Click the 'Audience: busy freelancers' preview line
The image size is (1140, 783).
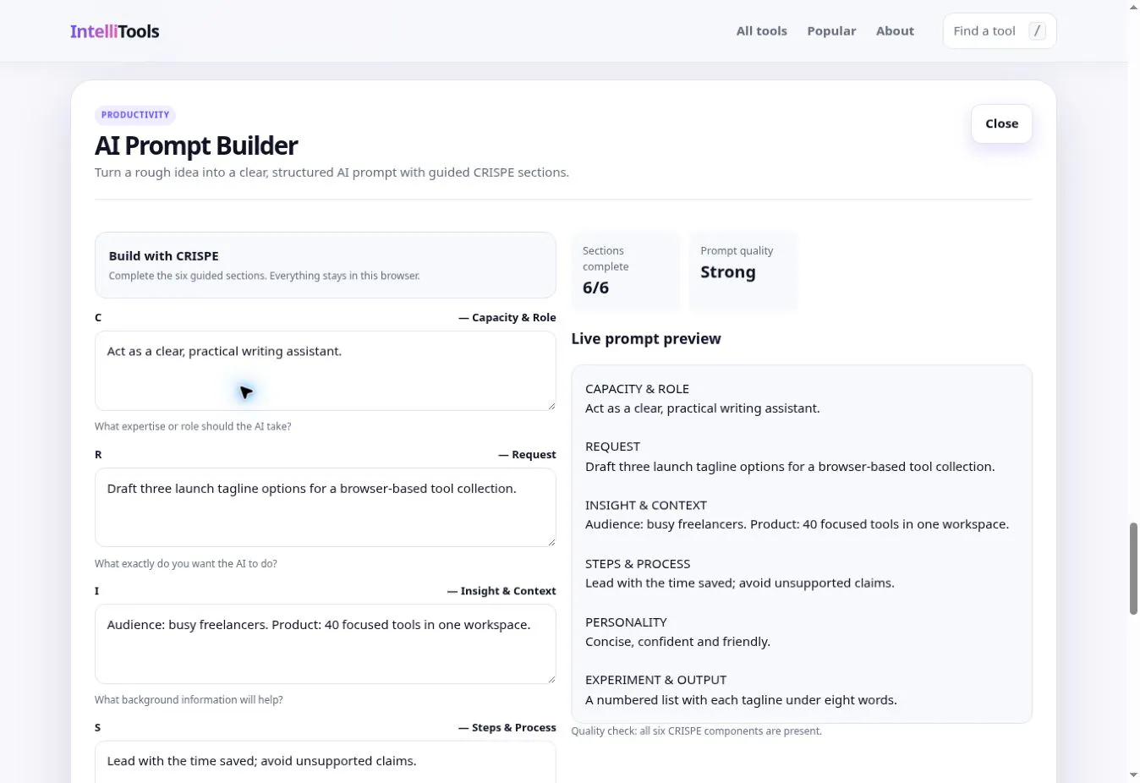[x=797, y=524]
